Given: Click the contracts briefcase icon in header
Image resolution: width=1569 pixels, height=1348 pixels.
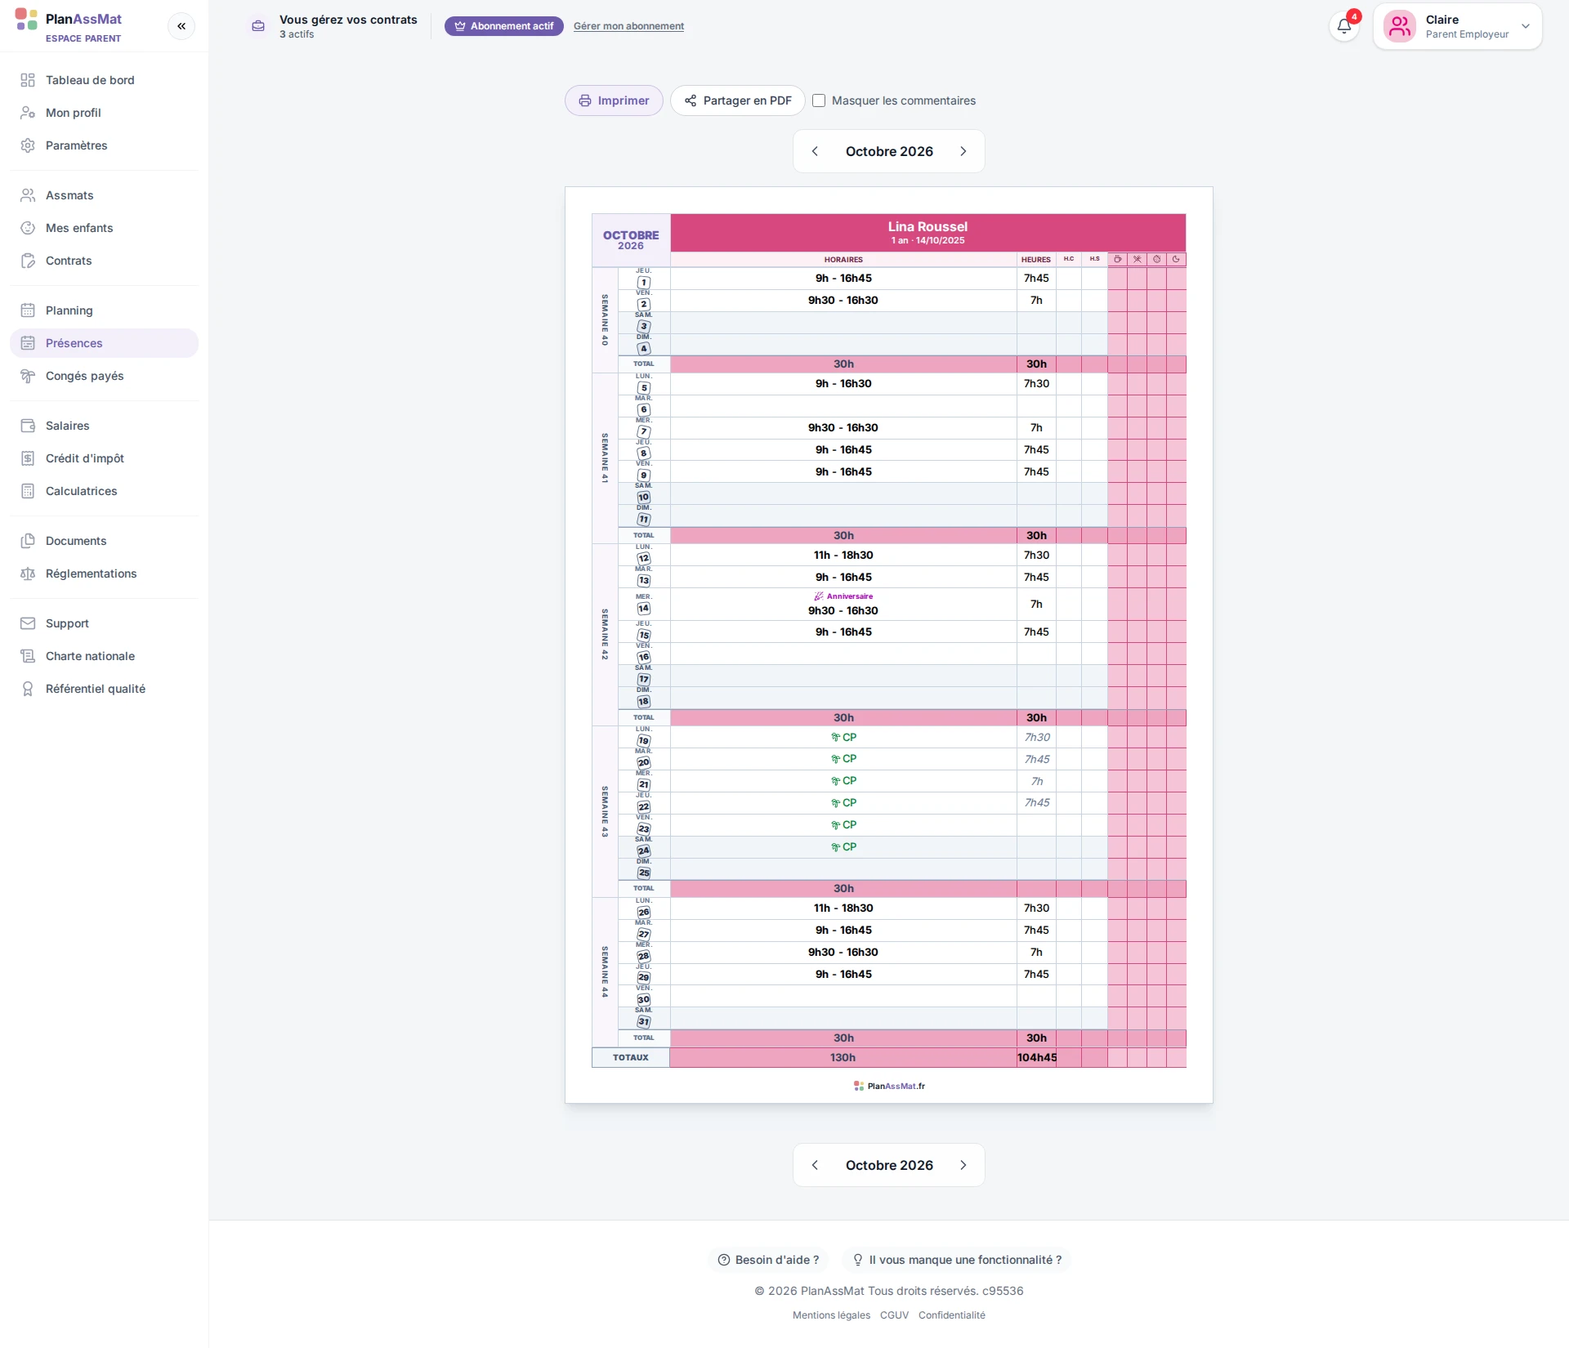Looking at the screenshot, I should [x=258, y=26].
